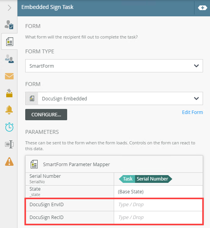210x228 pixels.
Task: Click the form icon beside DocuSign Embedded
Action: pyautogui.click(x=32, y=98)
